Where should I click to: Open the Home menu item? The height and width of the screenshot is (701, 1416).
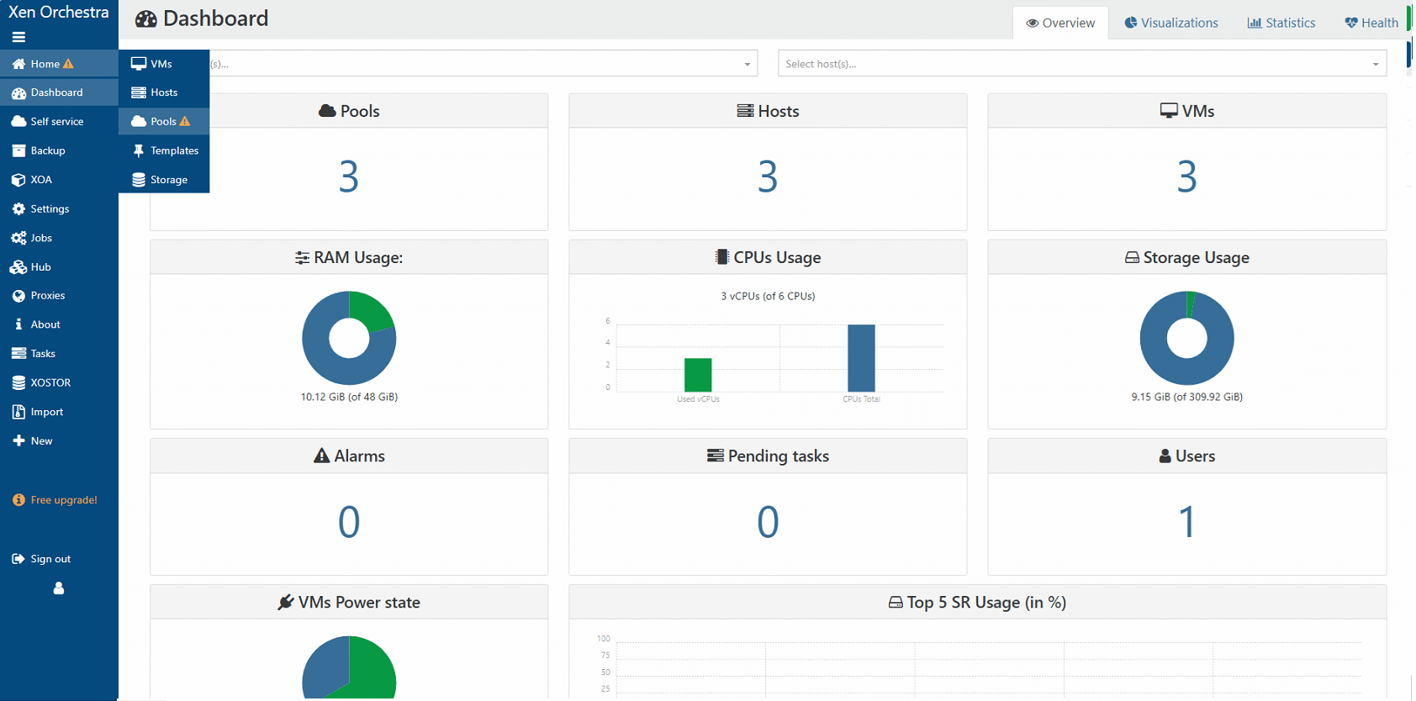click(59, 64)
